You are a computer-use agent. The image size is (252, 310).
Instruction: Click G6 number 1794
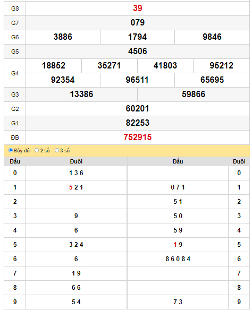click(137, 37)
